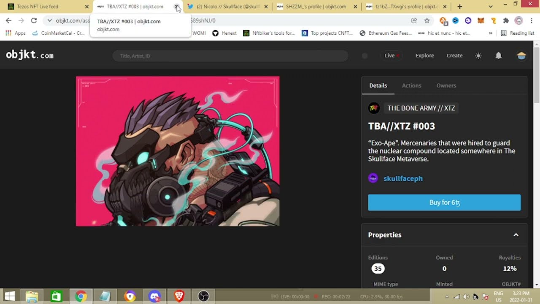The width and height of the screenshot is (540, 304).
Task: Open the Apps bookmarks shortcut
Action: pyautogui.click(x=15, y=33)
